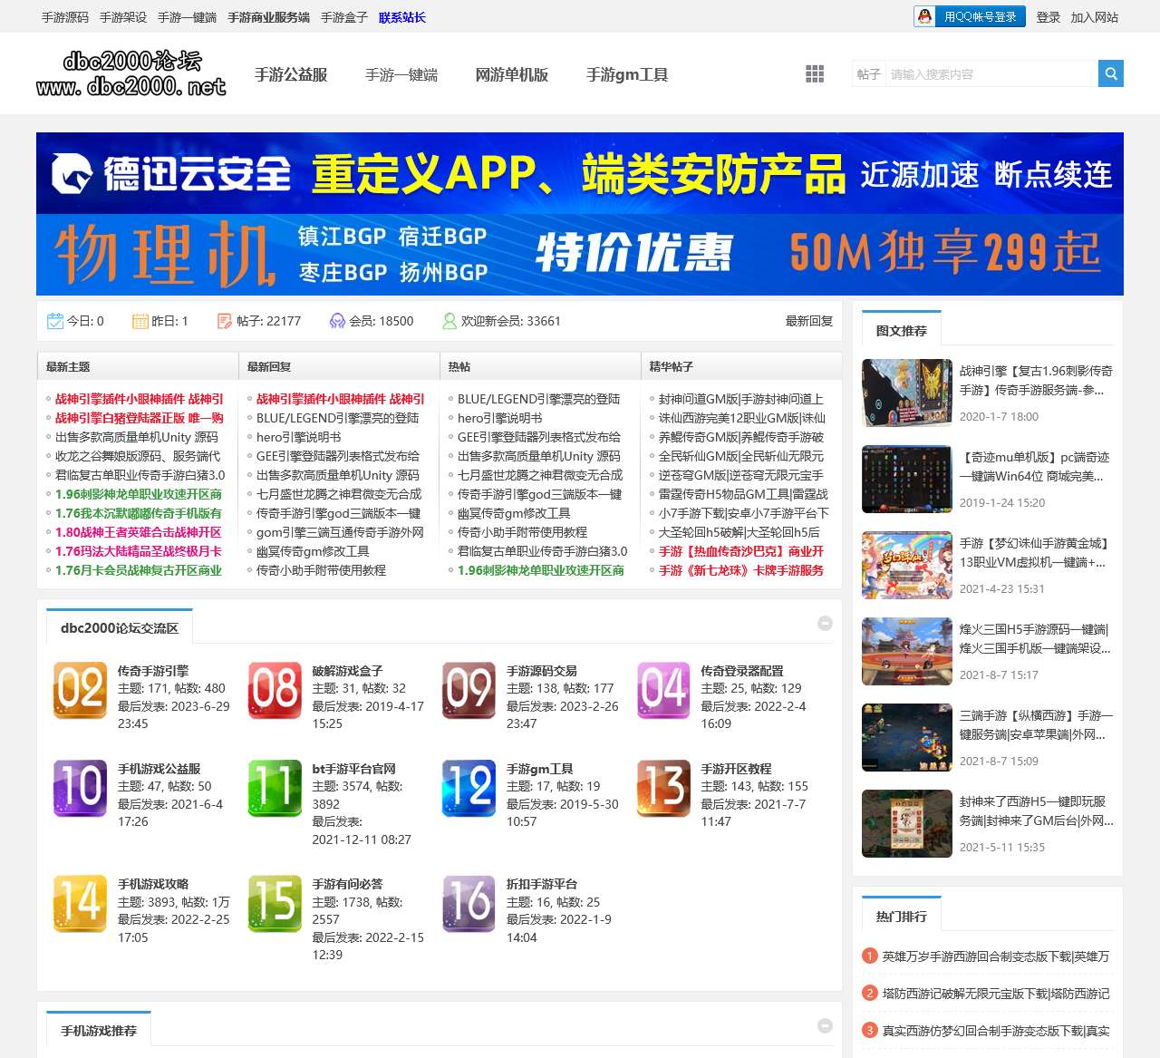
Task: Collapse the 手机游戏推荐 section
Action: pyautogui.click(x=825, y=1025)
